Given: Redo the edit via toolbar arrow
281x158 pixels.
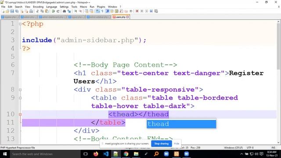Looking at the screenshot, I should pos(58,11).
